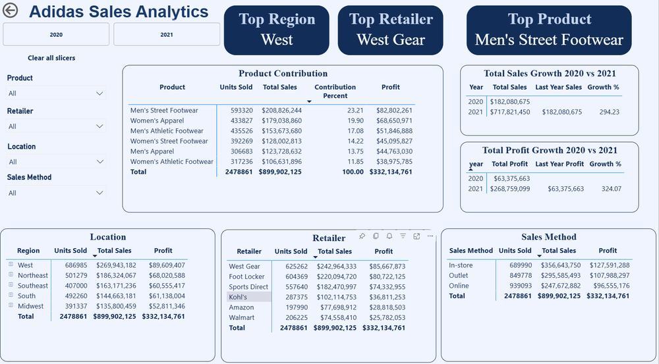
Task: Select the Top Product card
Action: coord(549,30)
